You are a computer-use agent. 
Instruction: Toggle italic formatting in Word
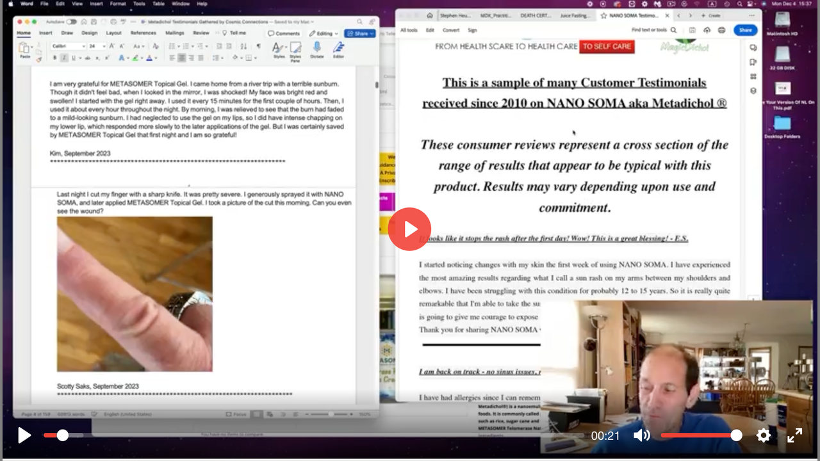click(x=64, y=58)
